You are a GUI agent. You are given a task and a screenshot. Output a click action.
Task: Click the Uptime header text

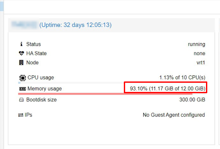[75, 25]
